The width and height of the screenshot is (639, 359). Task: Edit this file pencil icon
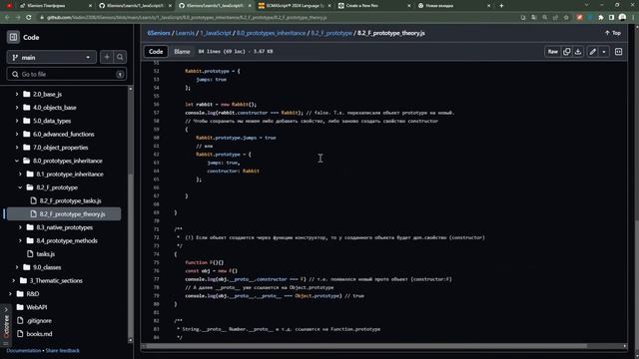pos(592,52)
